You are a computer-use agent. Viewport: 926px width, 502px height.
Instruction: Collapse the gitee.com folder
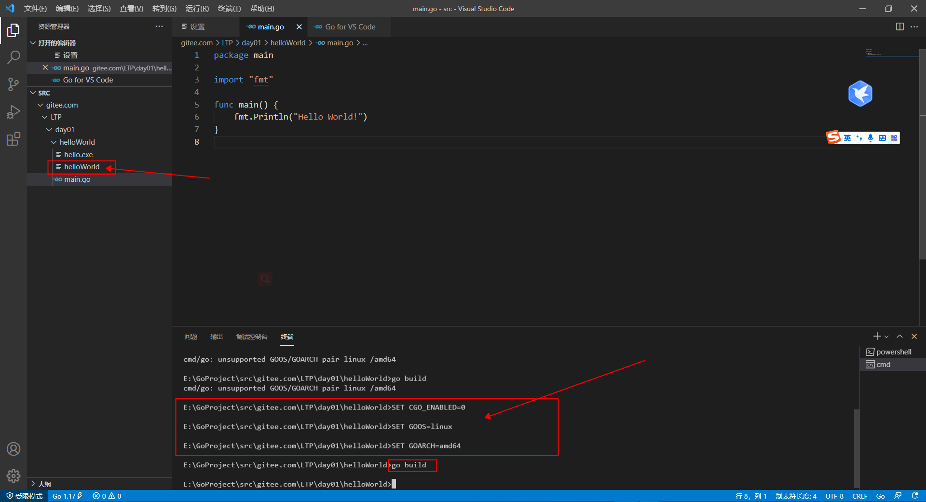click(100, 105)
